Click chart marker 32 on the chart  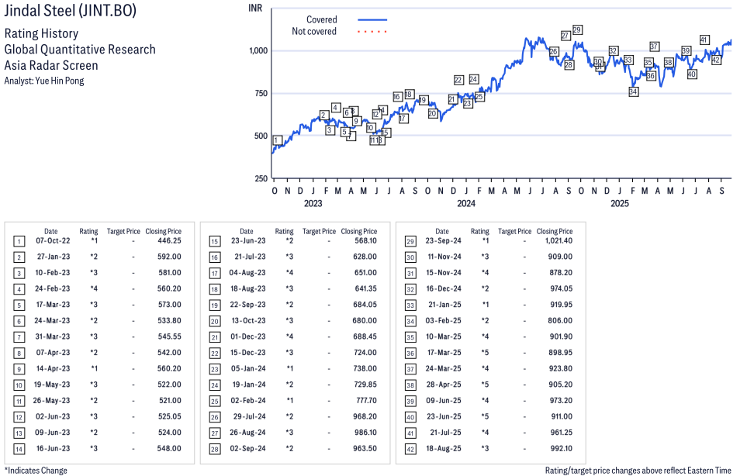(x=613, y=51)
